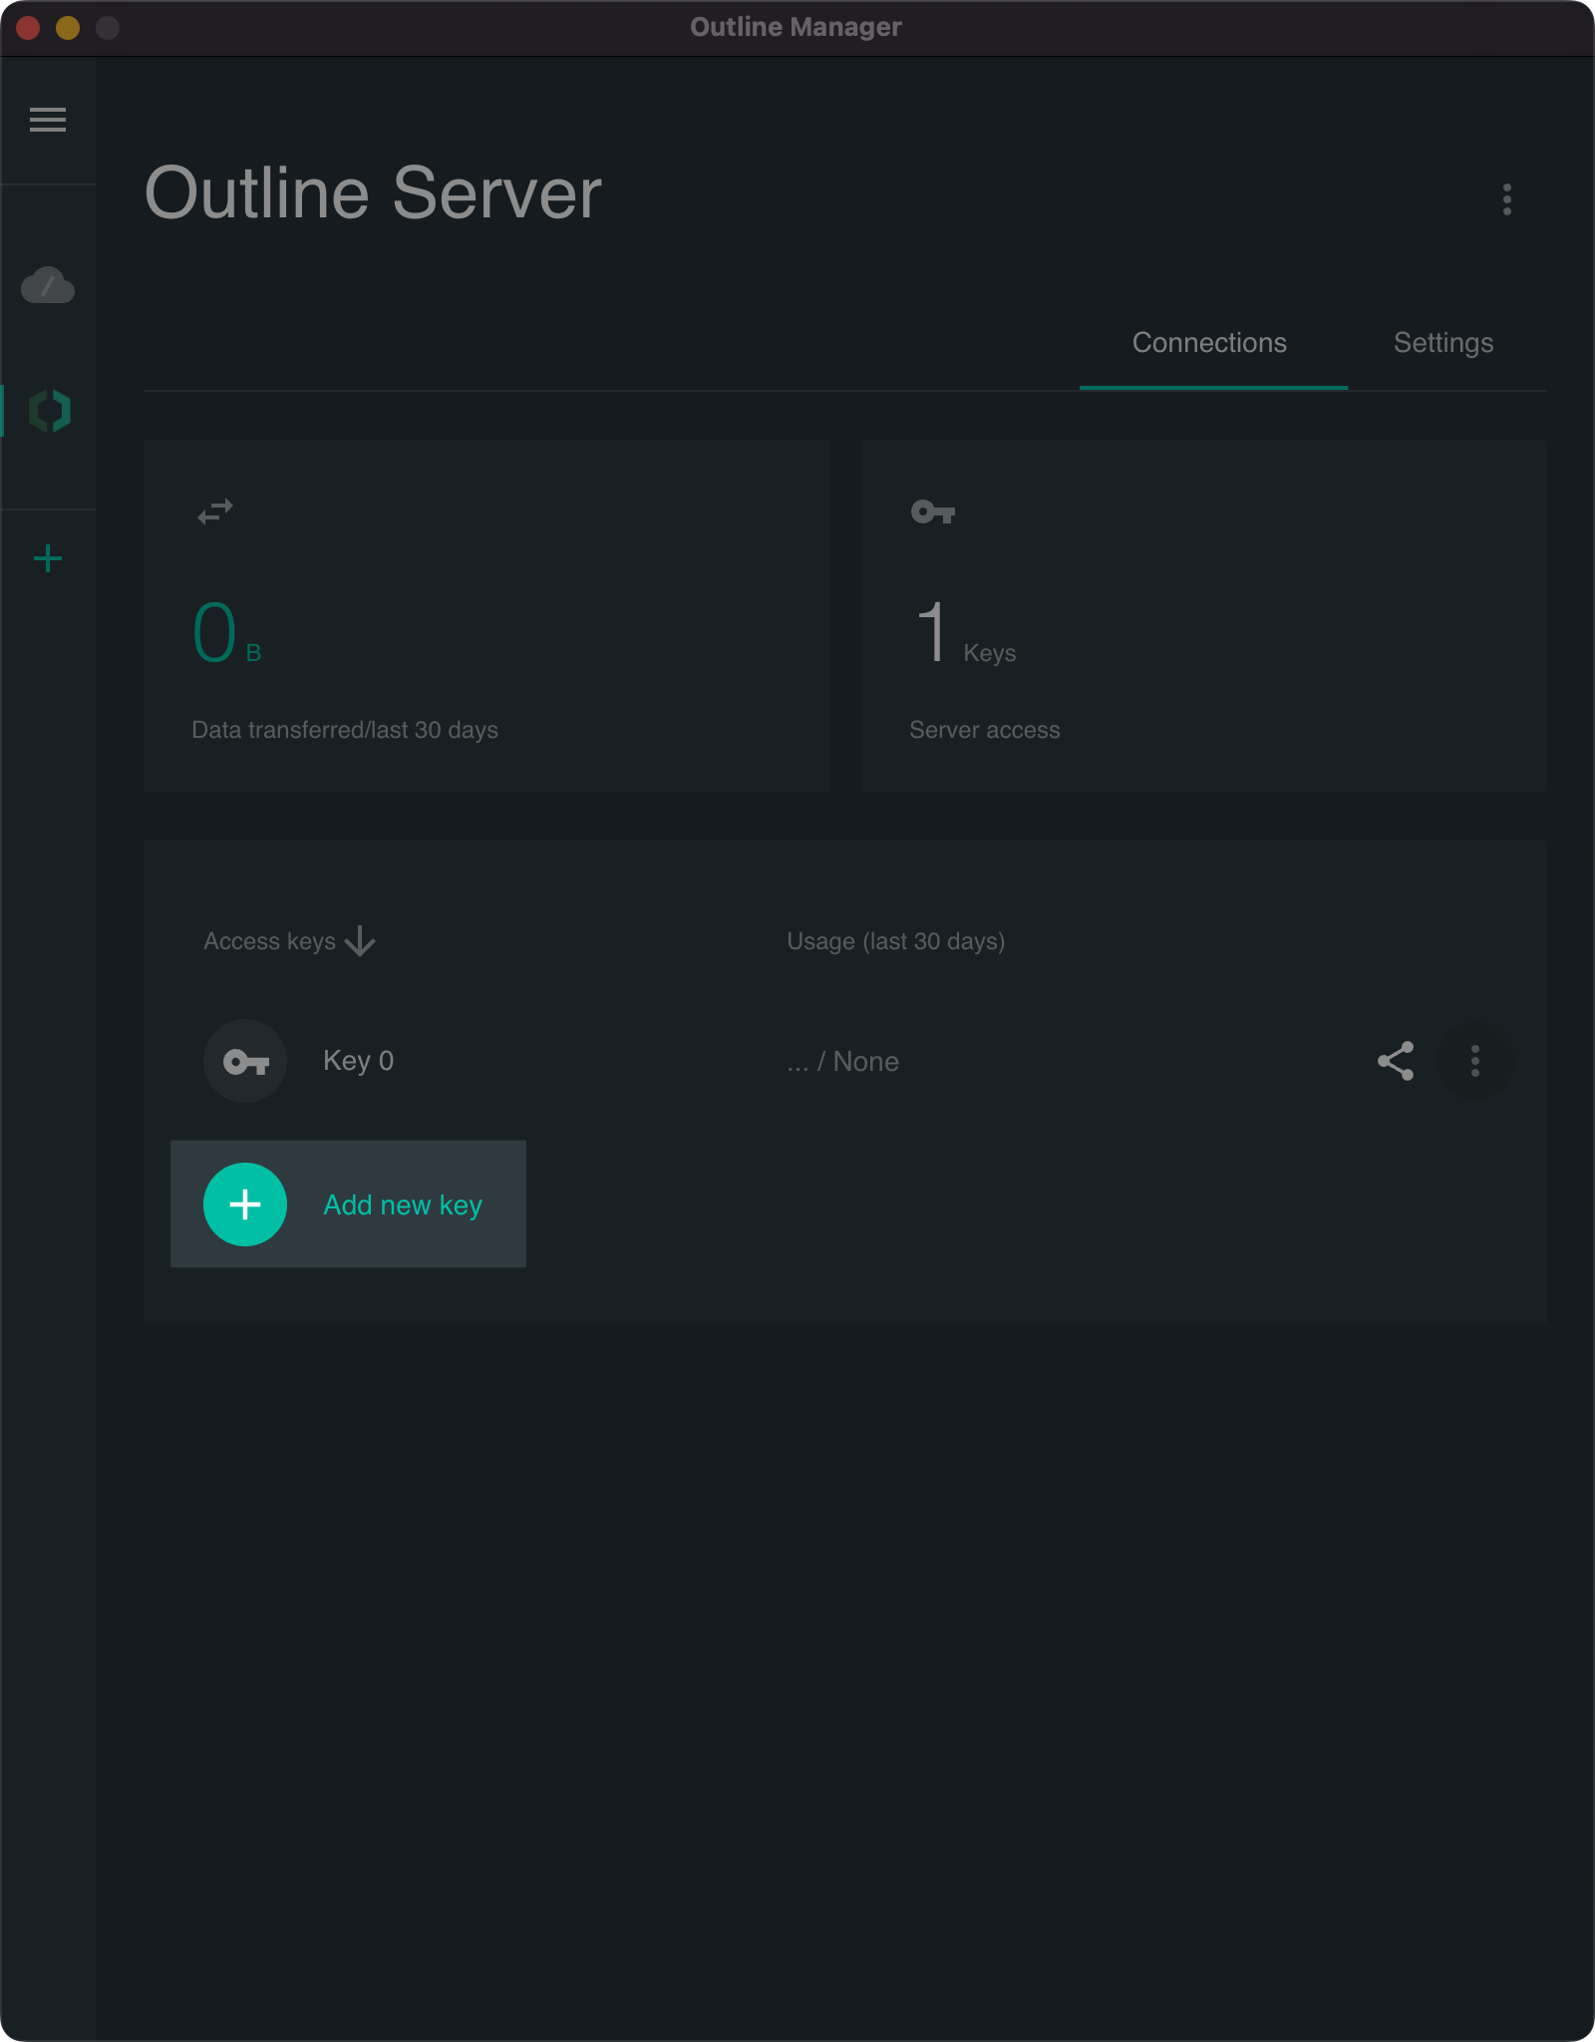This screenshot has width=1595, height=2042.
Task: Select the Key 0 name field
Action: (x=358, y=1061)
